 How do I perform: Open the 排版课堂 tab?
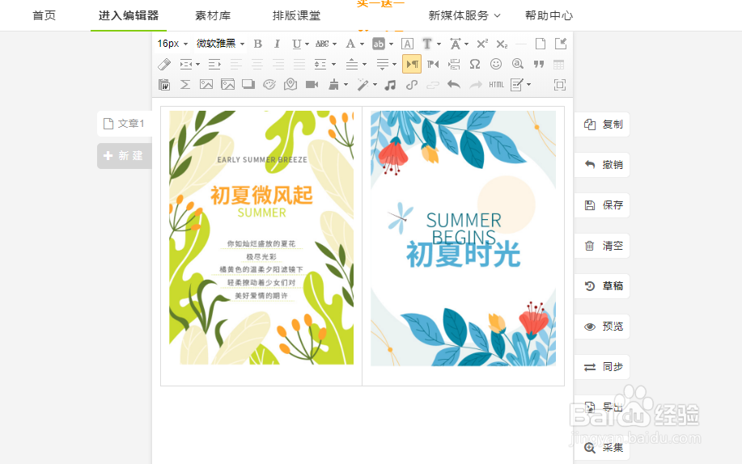tap(297, 15)
